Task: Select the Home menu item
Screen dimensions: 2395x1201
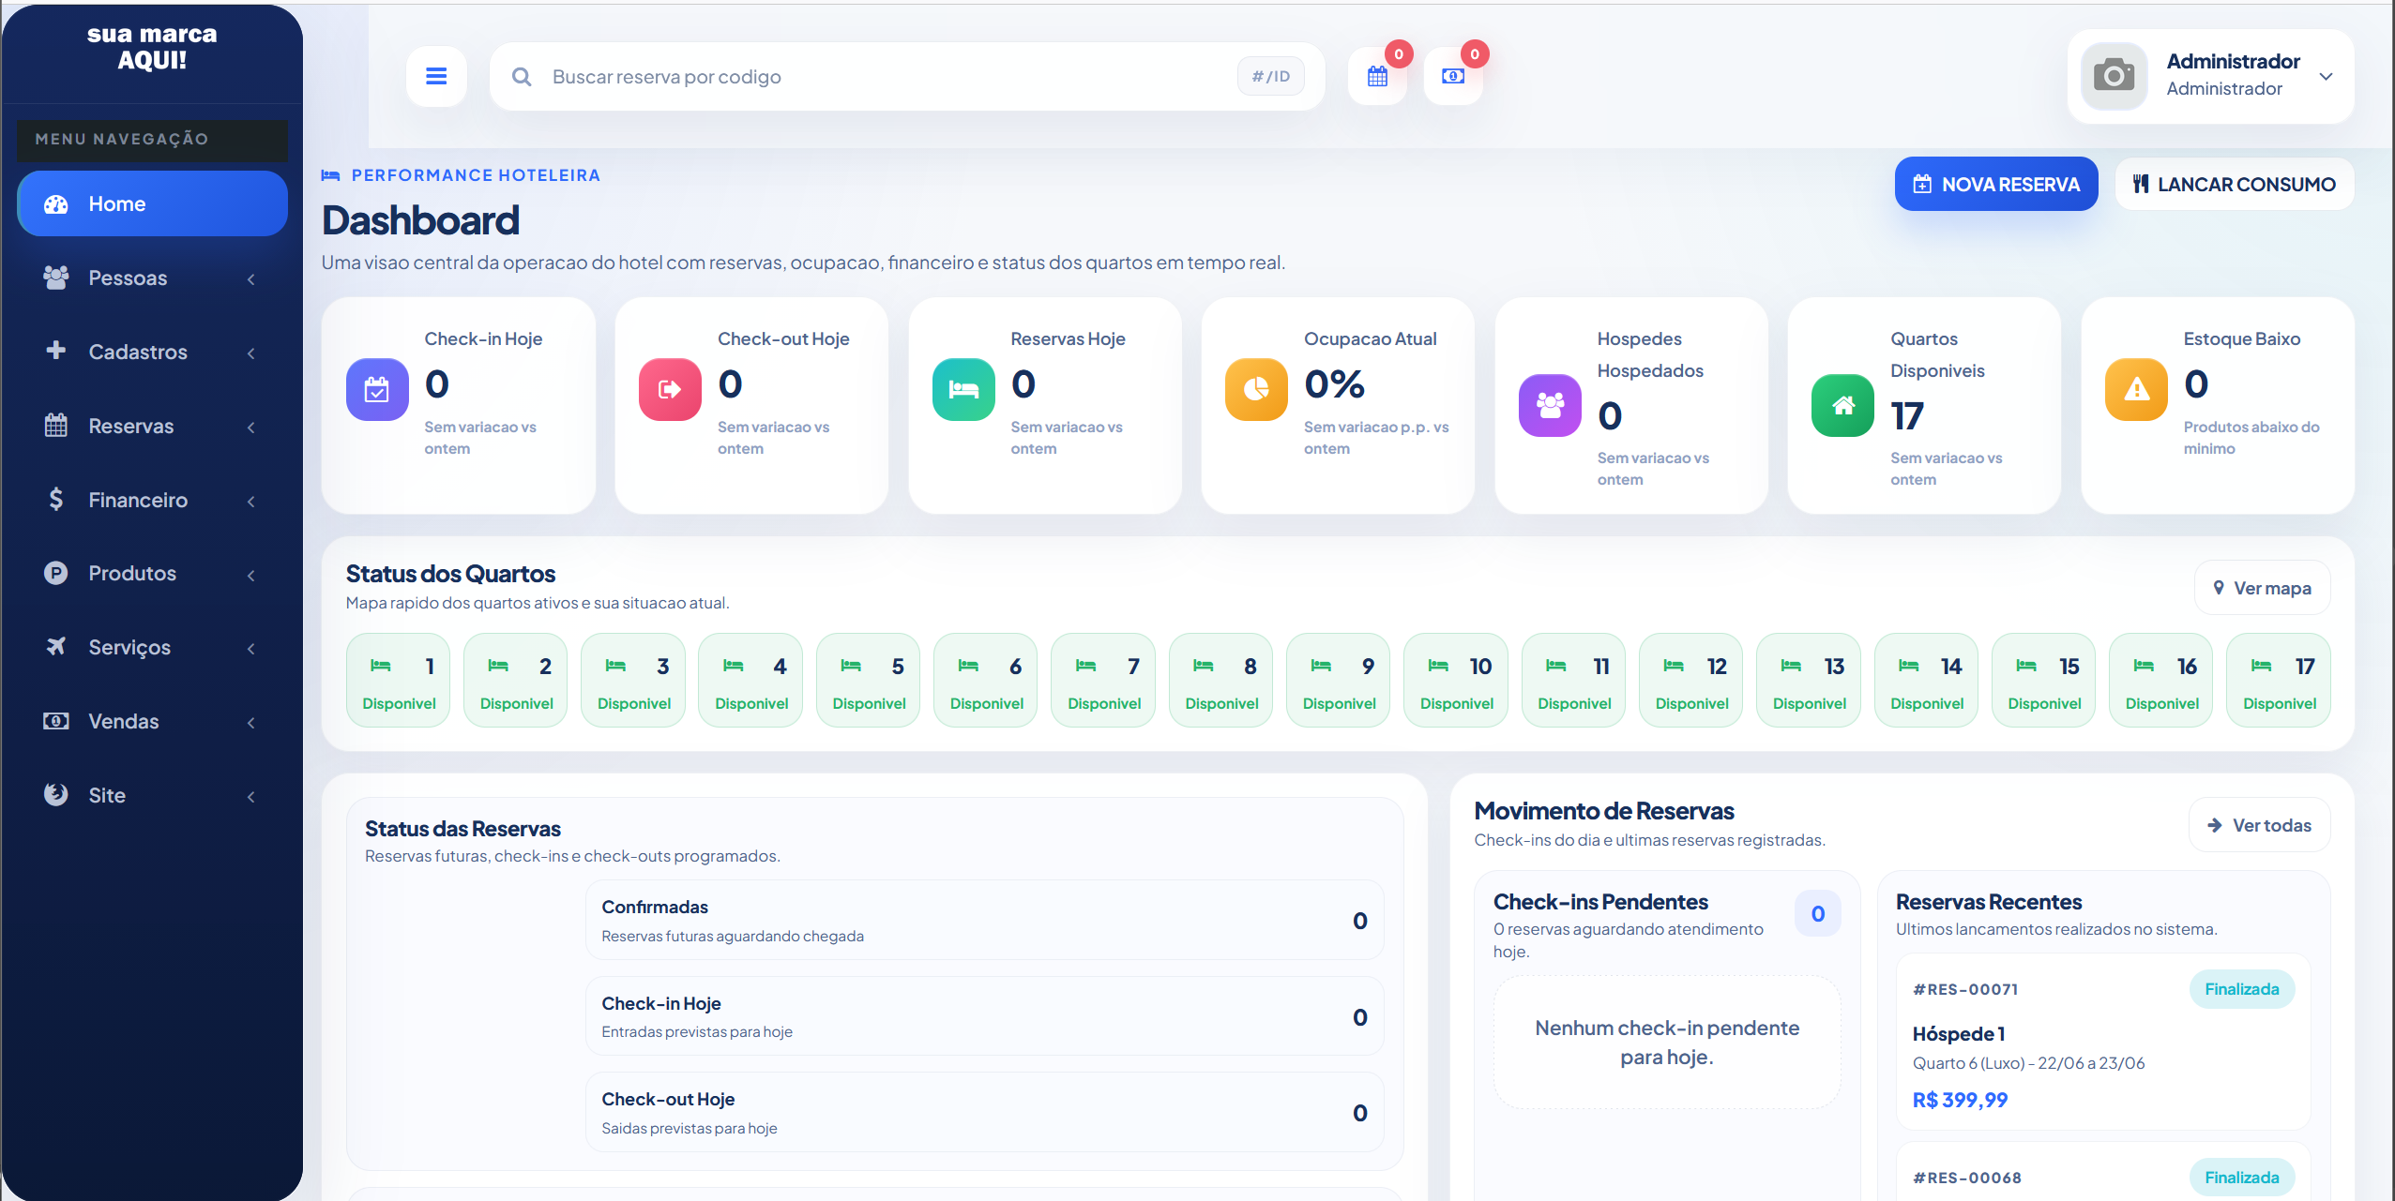Action: (152, 203)
